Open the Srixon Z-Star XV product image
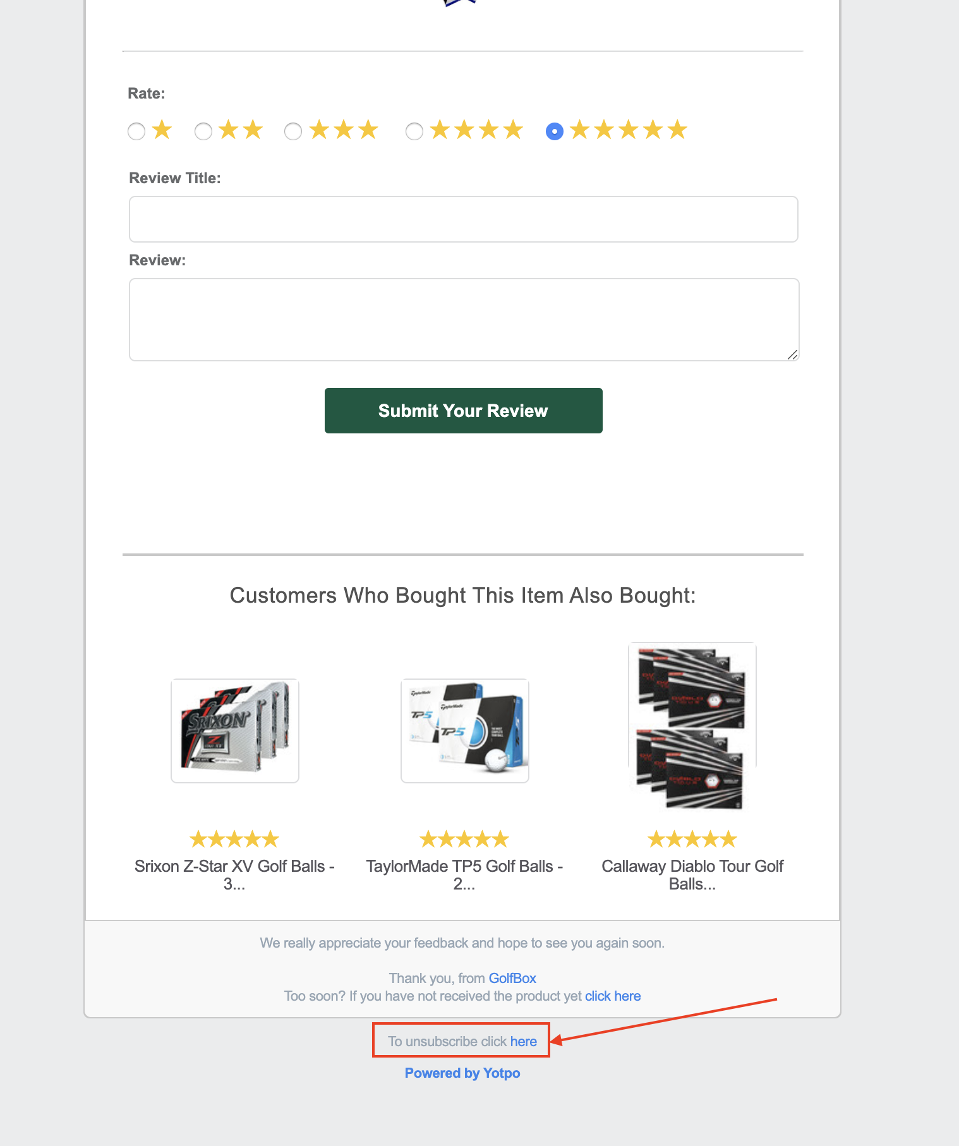 (x=235, y=731)
